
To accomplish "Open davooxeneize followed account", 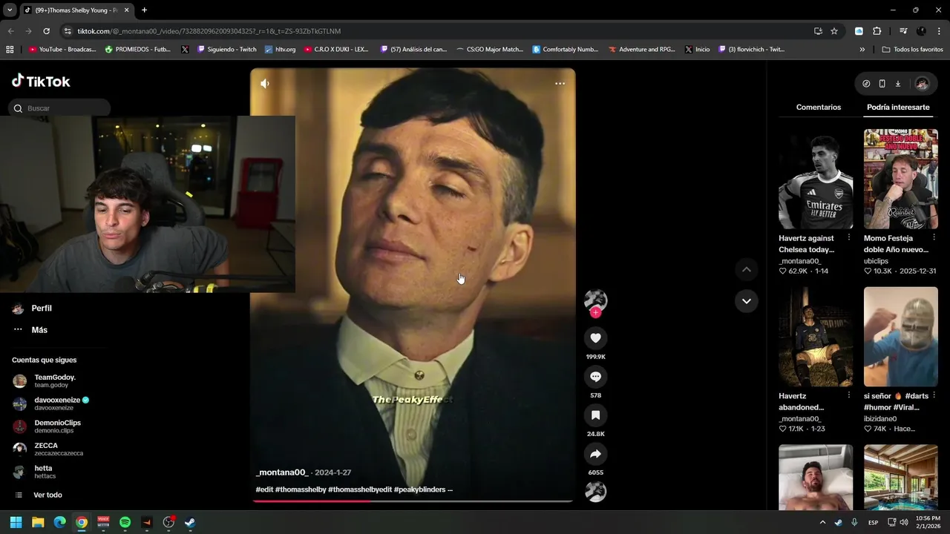I will tap(50, 404).
